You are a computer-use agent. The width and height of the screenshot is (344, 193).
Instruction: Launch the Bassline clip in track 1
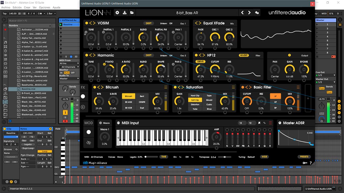61,25
